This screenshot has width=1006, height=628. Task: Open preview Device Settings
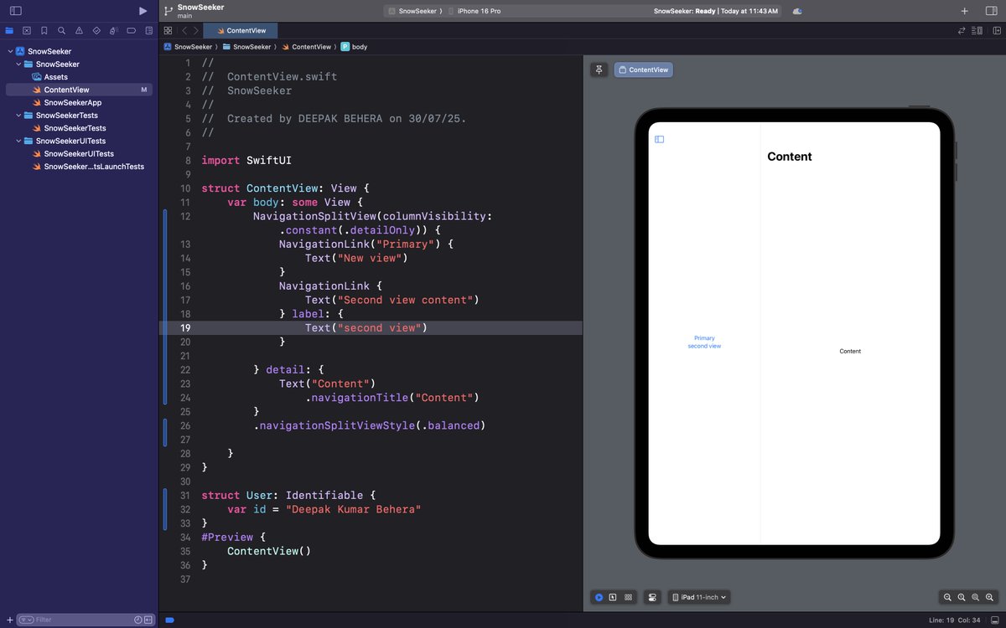(x=652, y=597)
